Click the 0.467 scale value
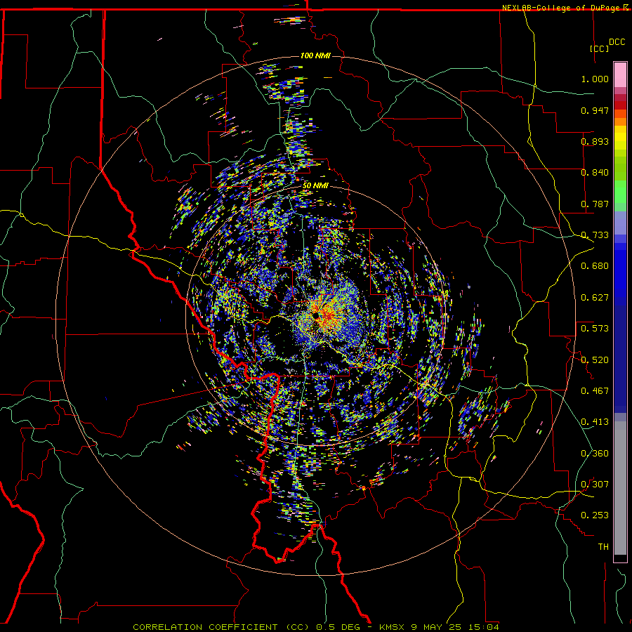This screenshot has height=632, width=632. [x=595, y=391]
